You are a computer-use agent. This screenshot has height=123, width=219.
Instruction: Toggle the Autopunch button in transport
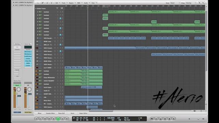pos(156,119)
